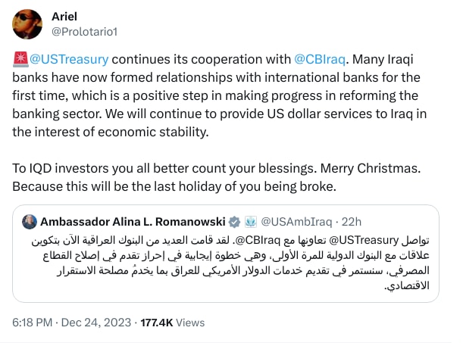The width and height of the screenshot is (463, 343).
Task: Open Ambassador Alina L. Romanowski's name
Action: click(x=133, y=222)
